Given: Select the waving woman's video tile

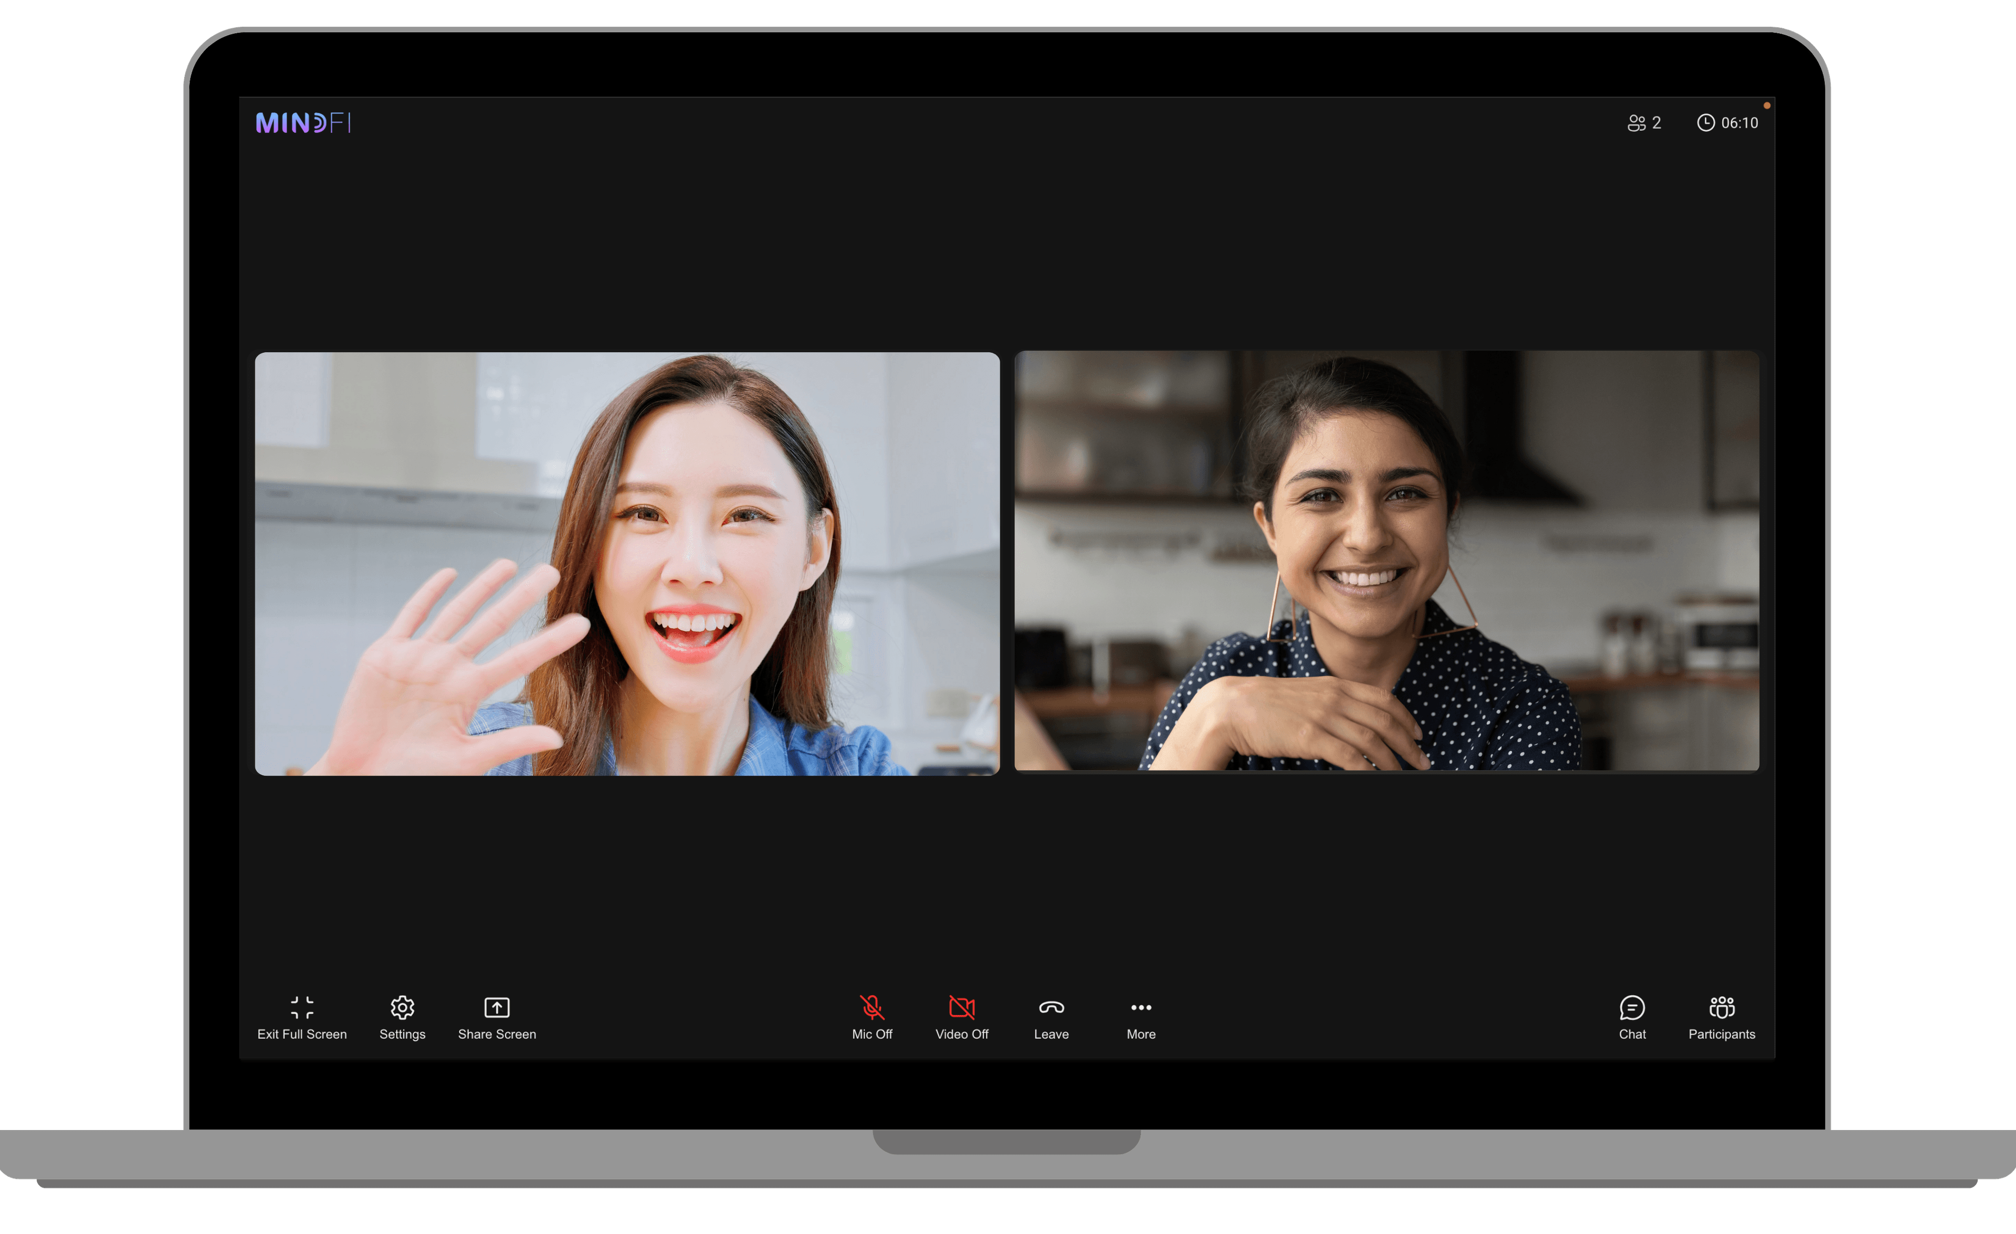Looking at the screenshot, I should 627,563.
